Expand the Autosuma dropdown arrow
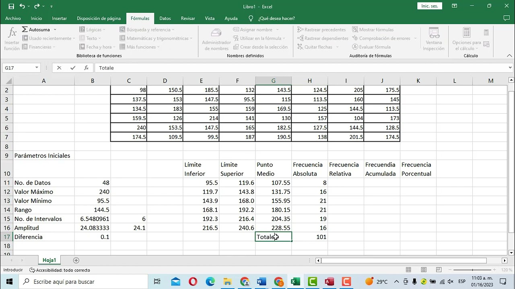 click(55, 29)
